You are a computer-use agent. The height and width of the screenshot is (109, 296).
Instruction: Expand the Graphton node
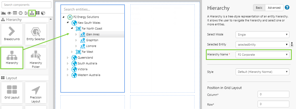tap(76, 40)
